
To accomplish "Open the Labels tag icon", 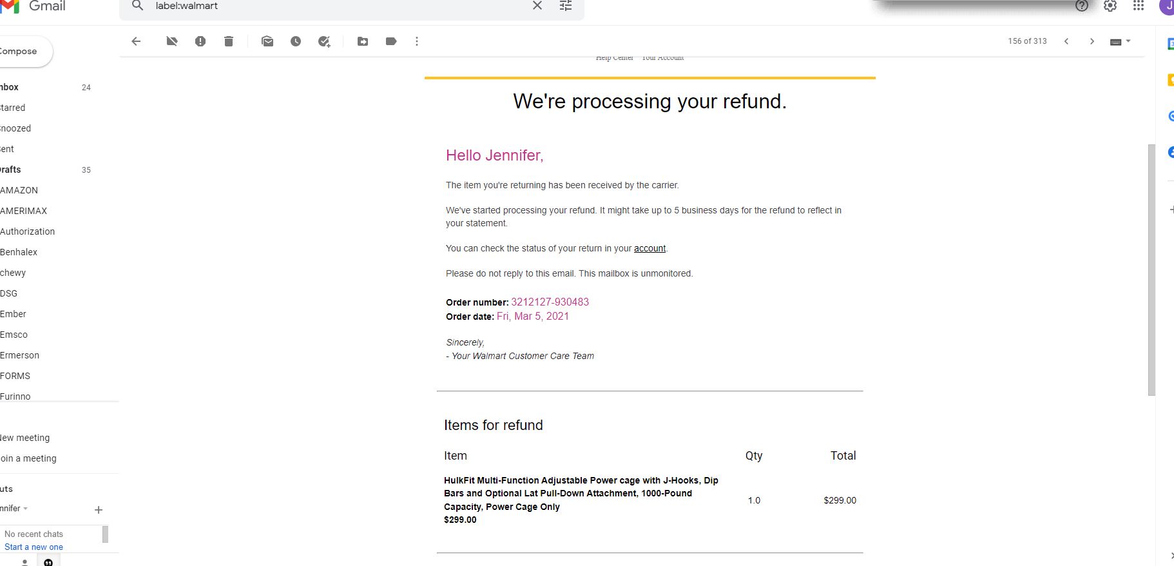I will 391,41.
